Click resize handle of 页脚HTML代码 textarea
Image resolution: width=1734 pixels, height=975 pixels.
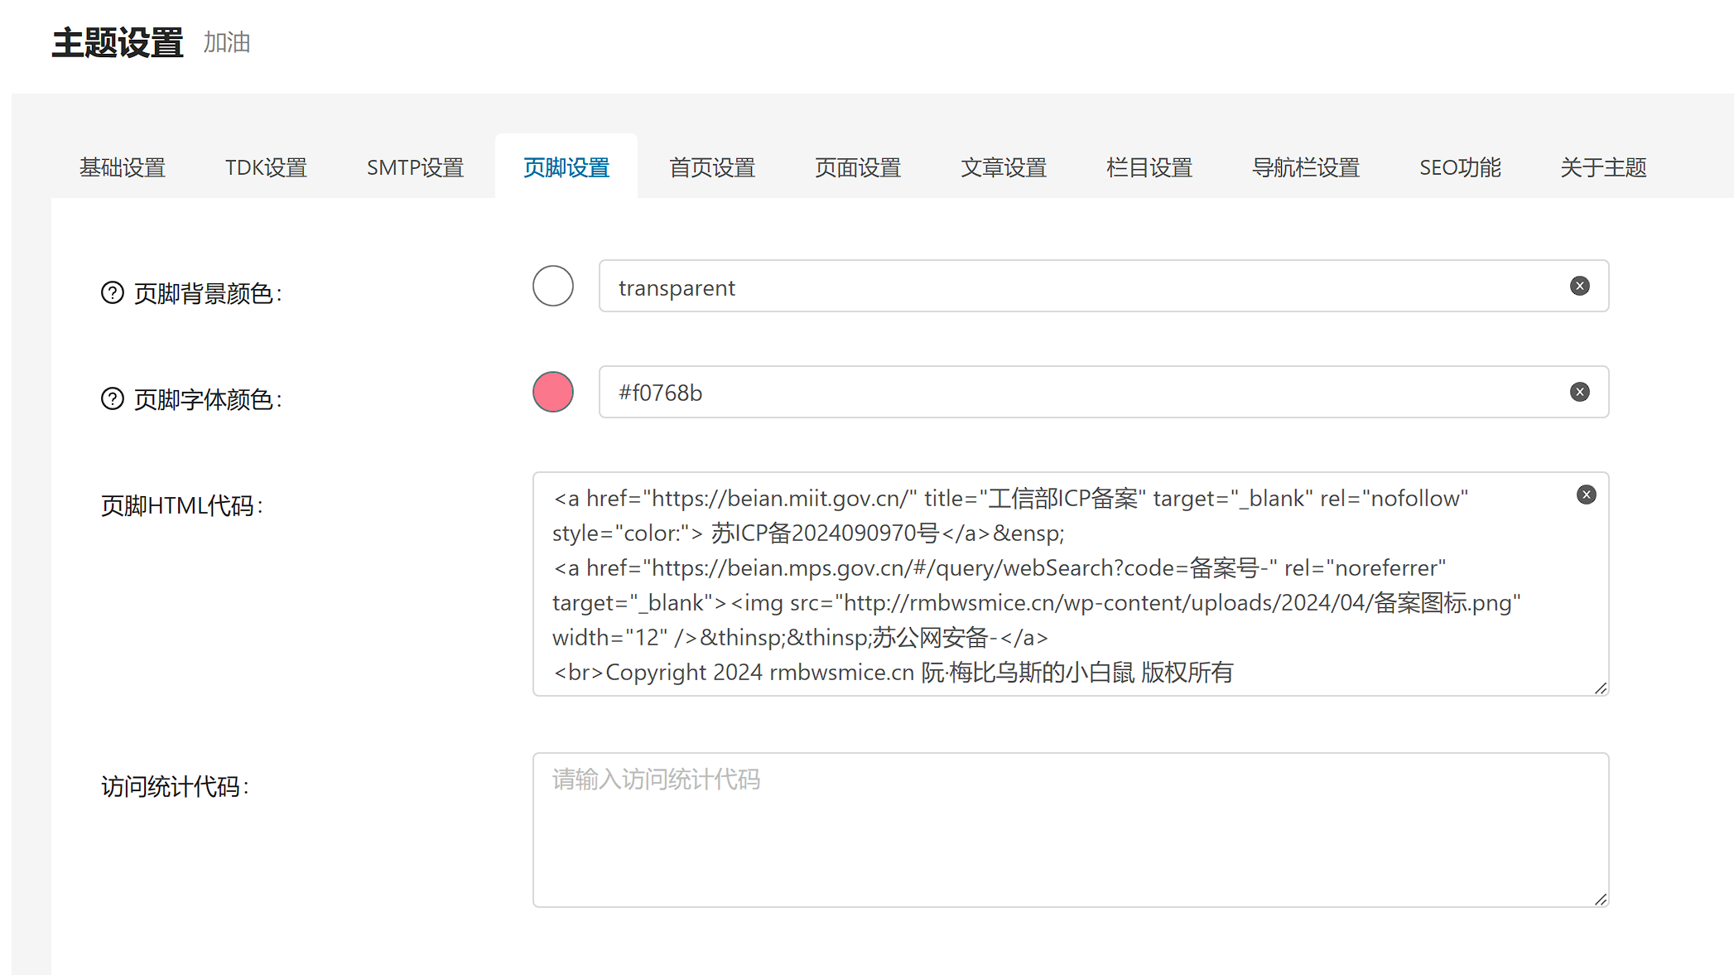pyautogui.click(x=1601, y=688)
